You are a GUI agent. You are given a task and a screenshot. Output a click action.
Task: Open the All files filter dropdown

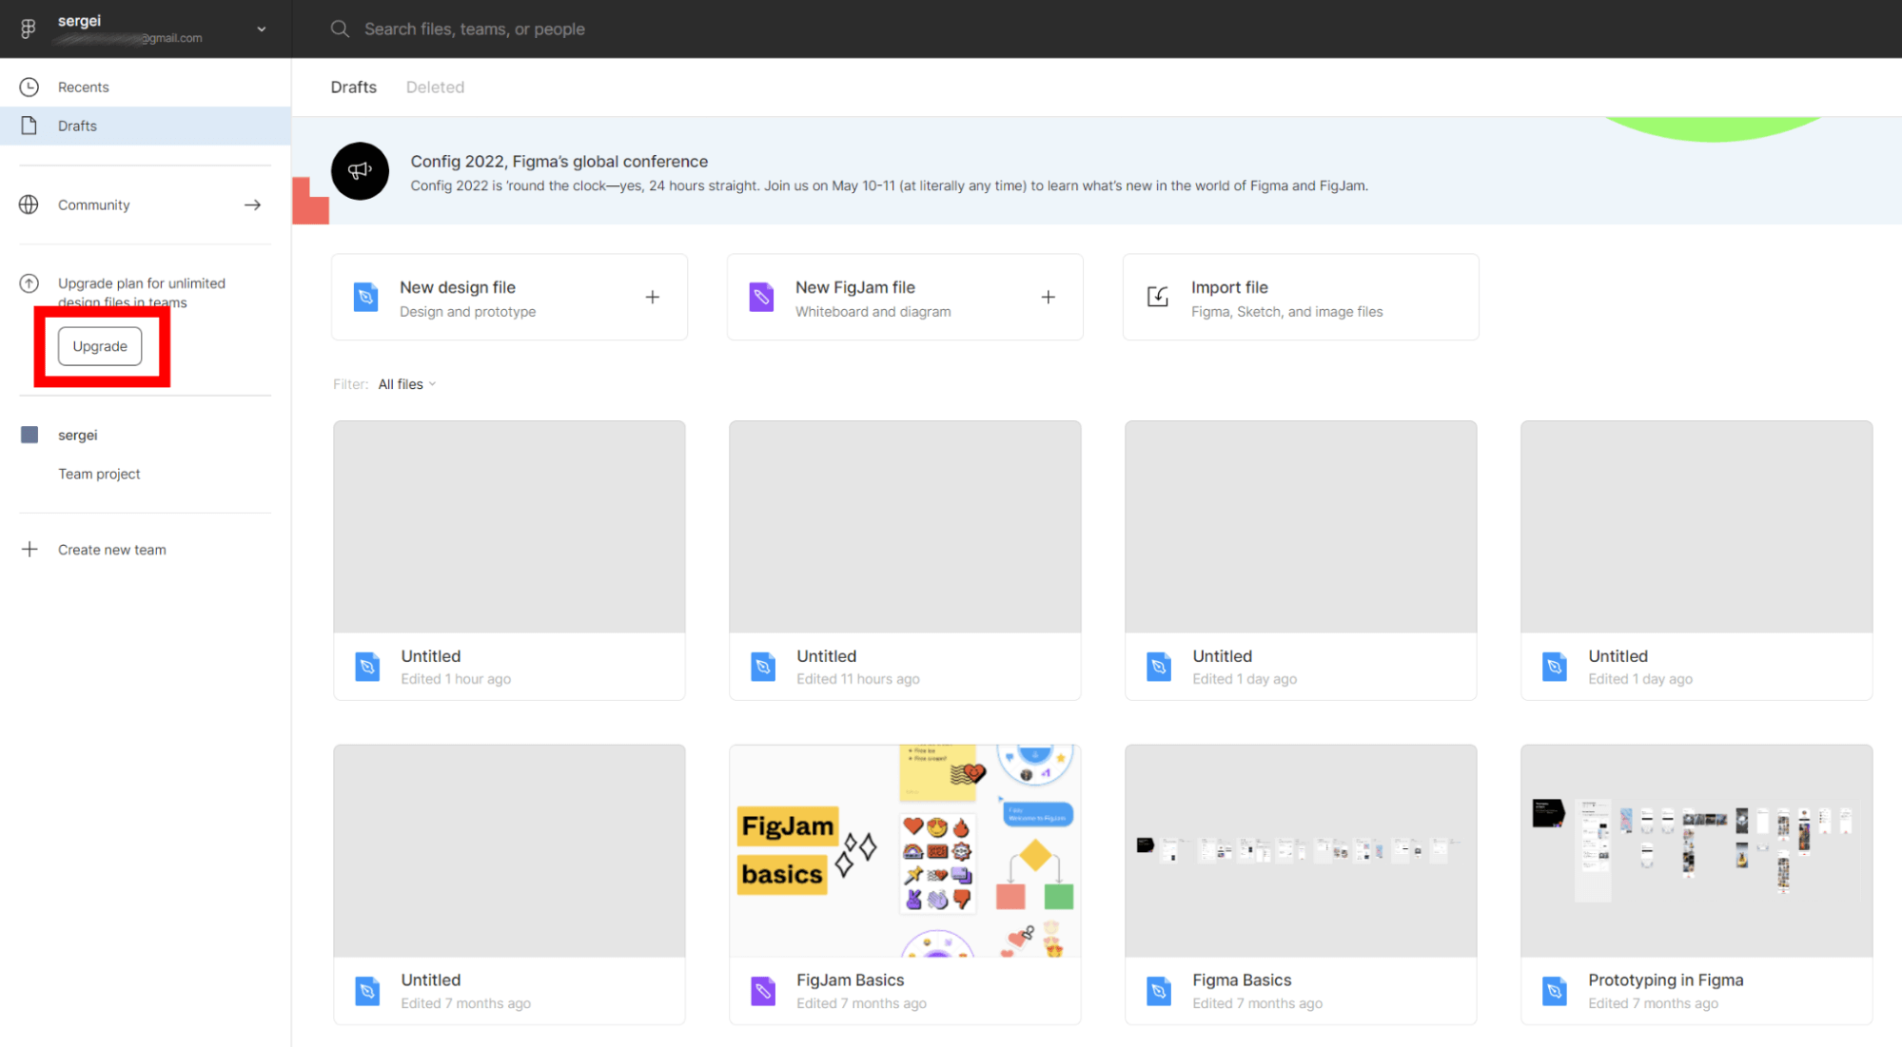pos(406,383)
